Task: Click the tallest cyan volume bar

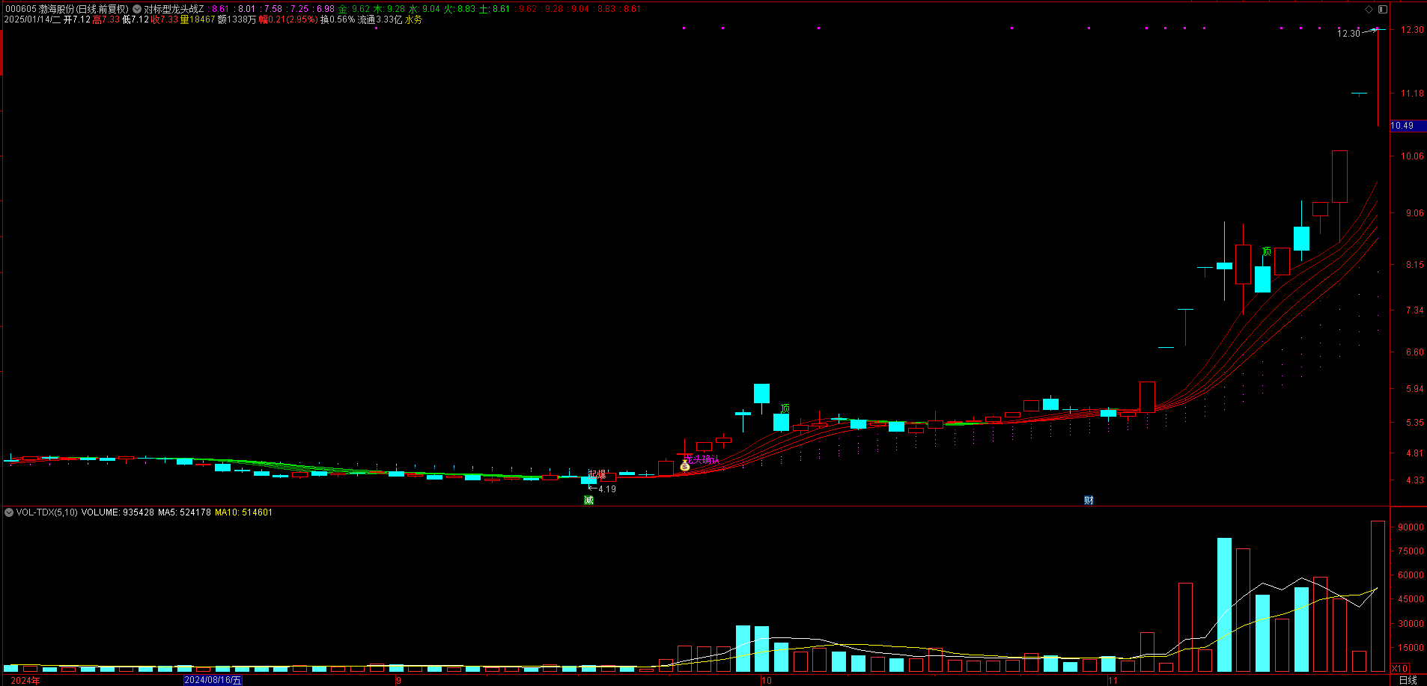Action: pyautogui.click(x=1224, y=604)
